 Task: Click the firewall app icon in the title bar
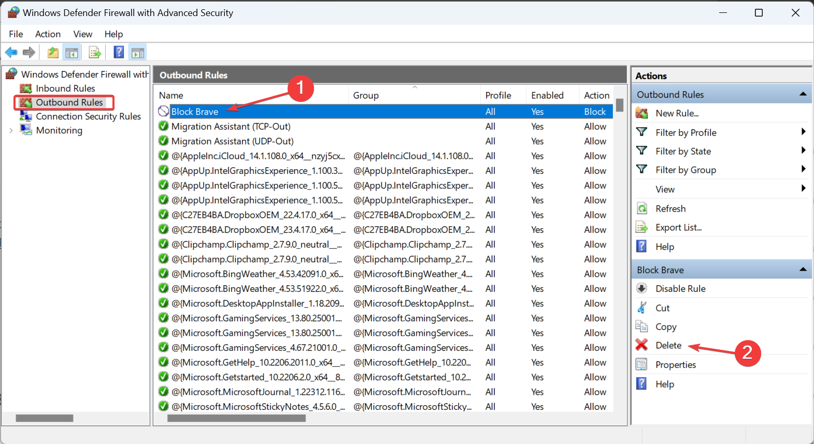13,12
